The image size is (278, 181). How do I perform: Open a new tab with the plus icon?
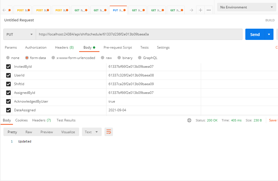(200, 10)
